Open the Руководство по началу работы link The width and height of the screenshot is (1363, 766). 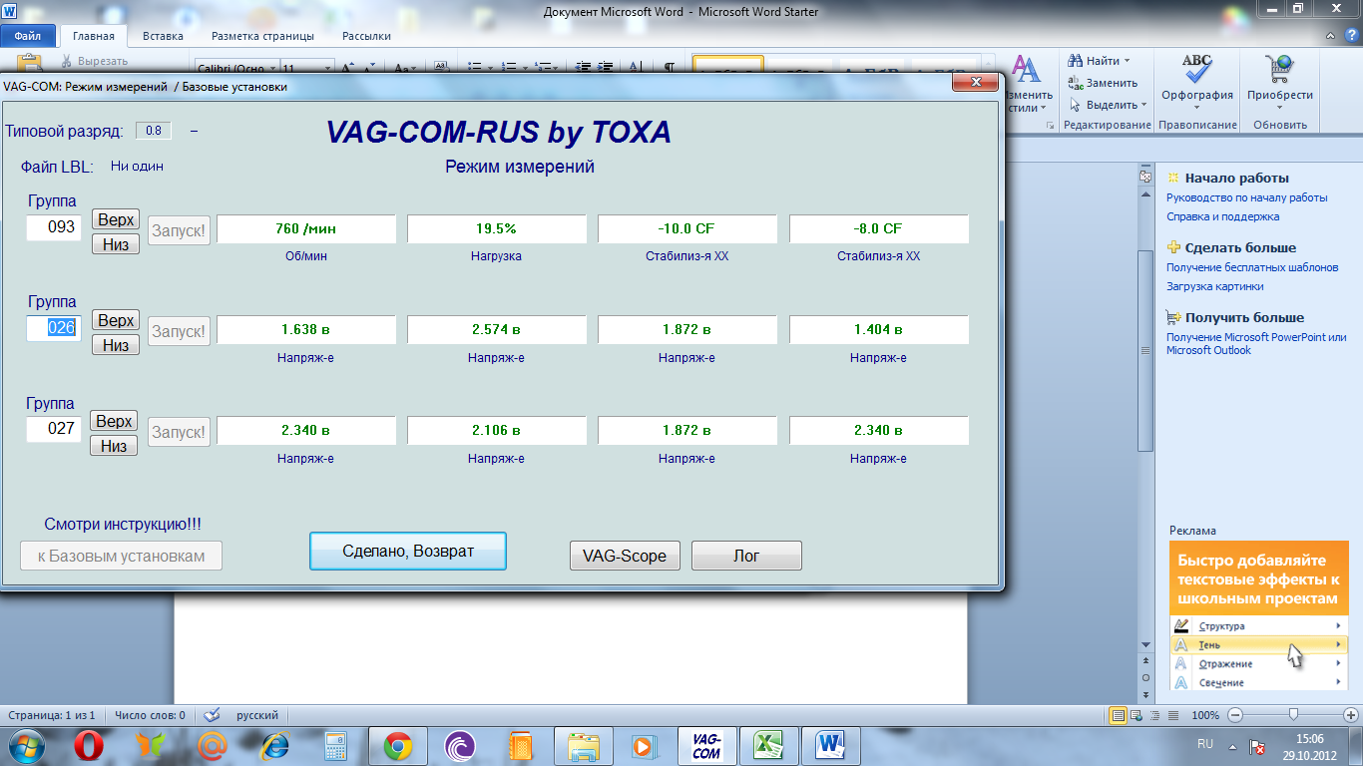coord(1246,197)
